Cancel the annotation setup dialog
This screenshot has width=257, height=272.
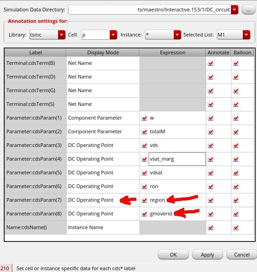(242, 255)
